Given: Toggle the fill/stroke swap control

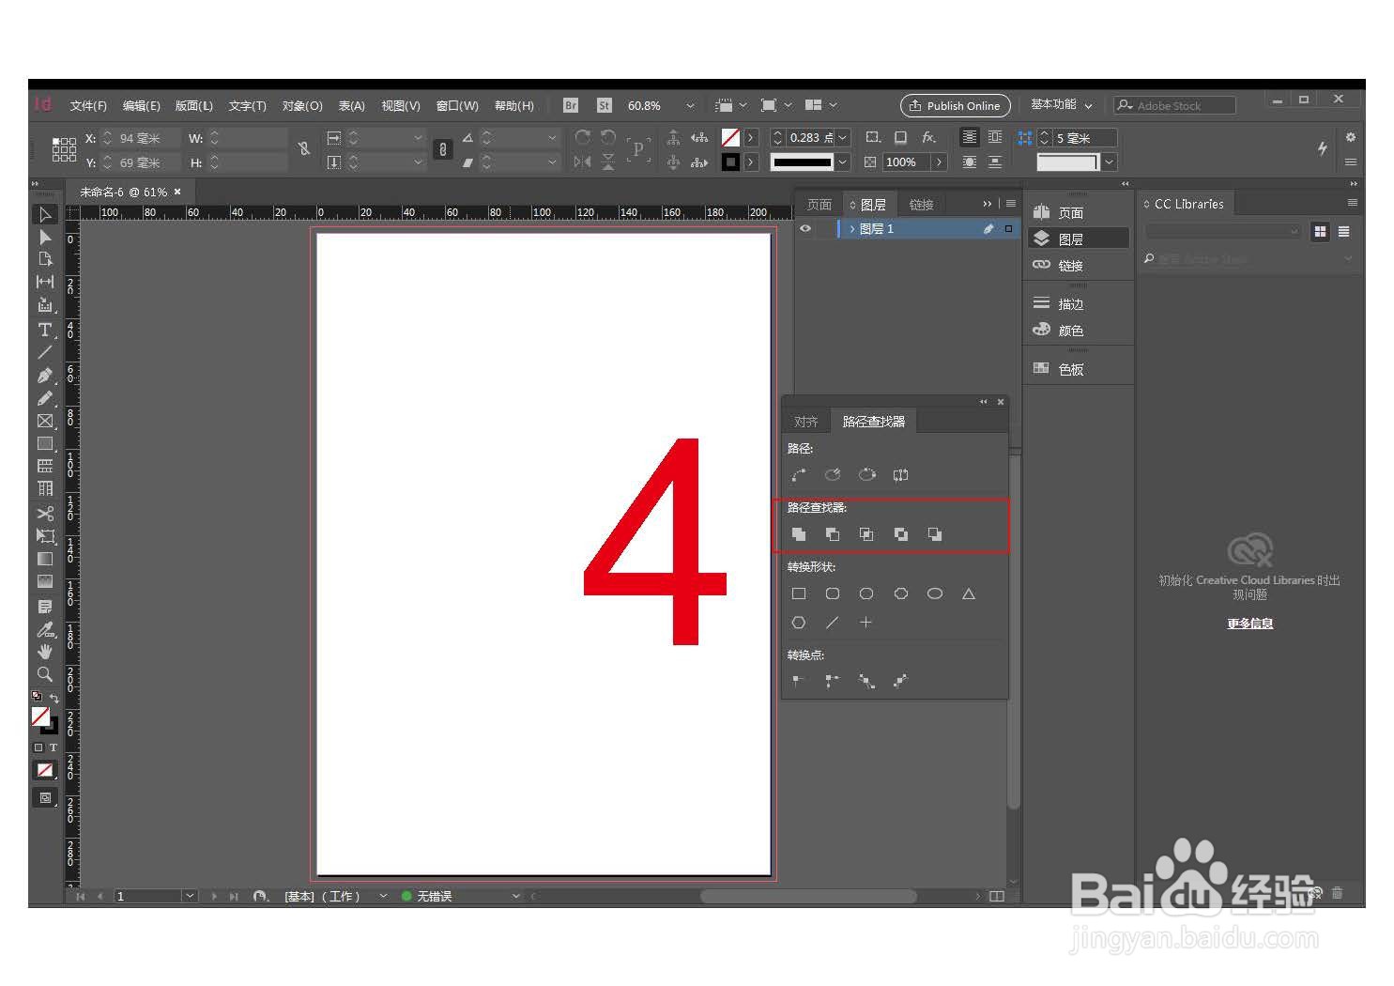Looking at the screenshot, I should tap(54, 697).
